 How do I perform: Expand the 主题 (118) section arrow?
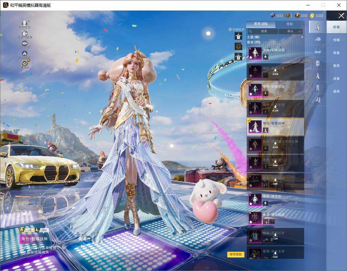(x=302, y=37)
